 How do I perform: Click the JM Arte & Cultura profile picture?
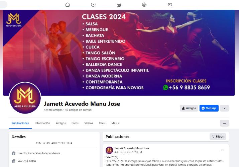25,98
